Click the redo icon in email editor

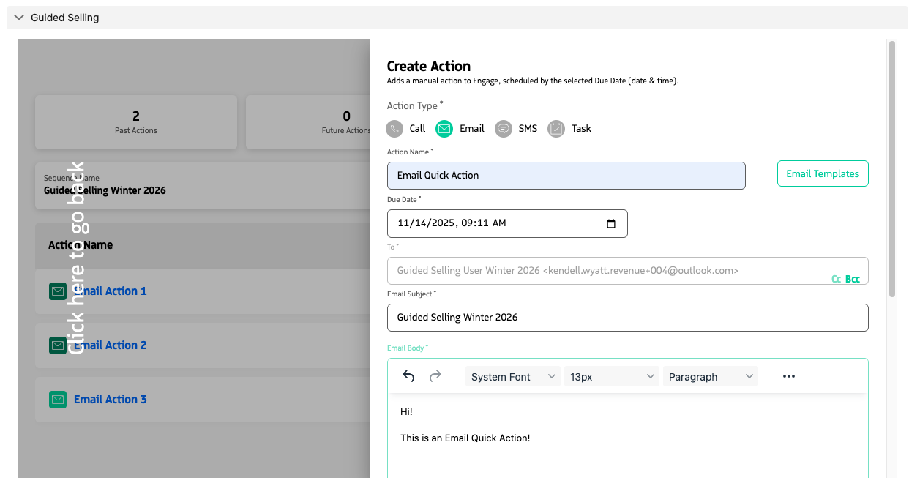point(435,375)
